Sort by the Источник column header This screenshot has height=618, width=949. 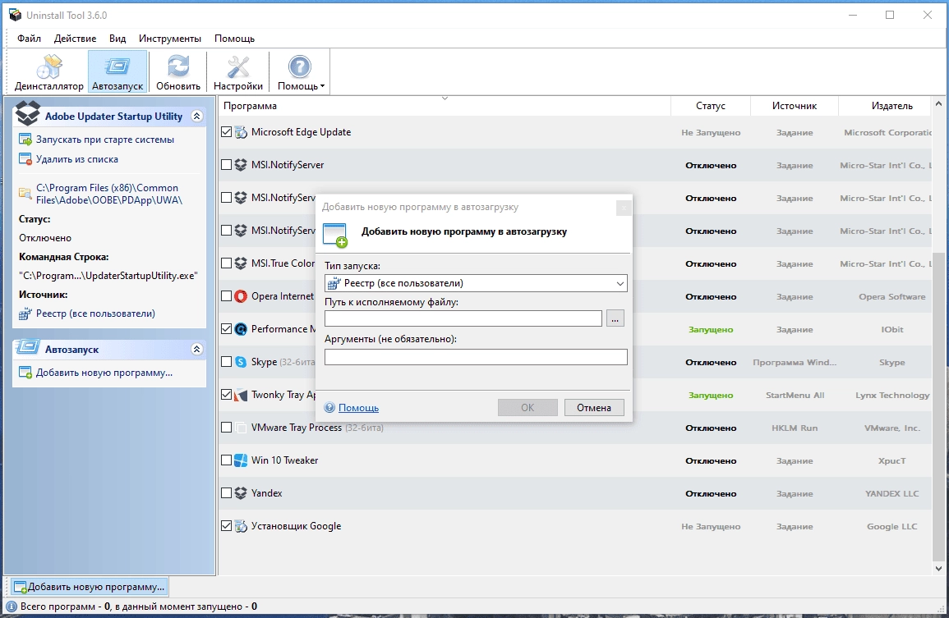pyautogui.click(x=794, y=106)
